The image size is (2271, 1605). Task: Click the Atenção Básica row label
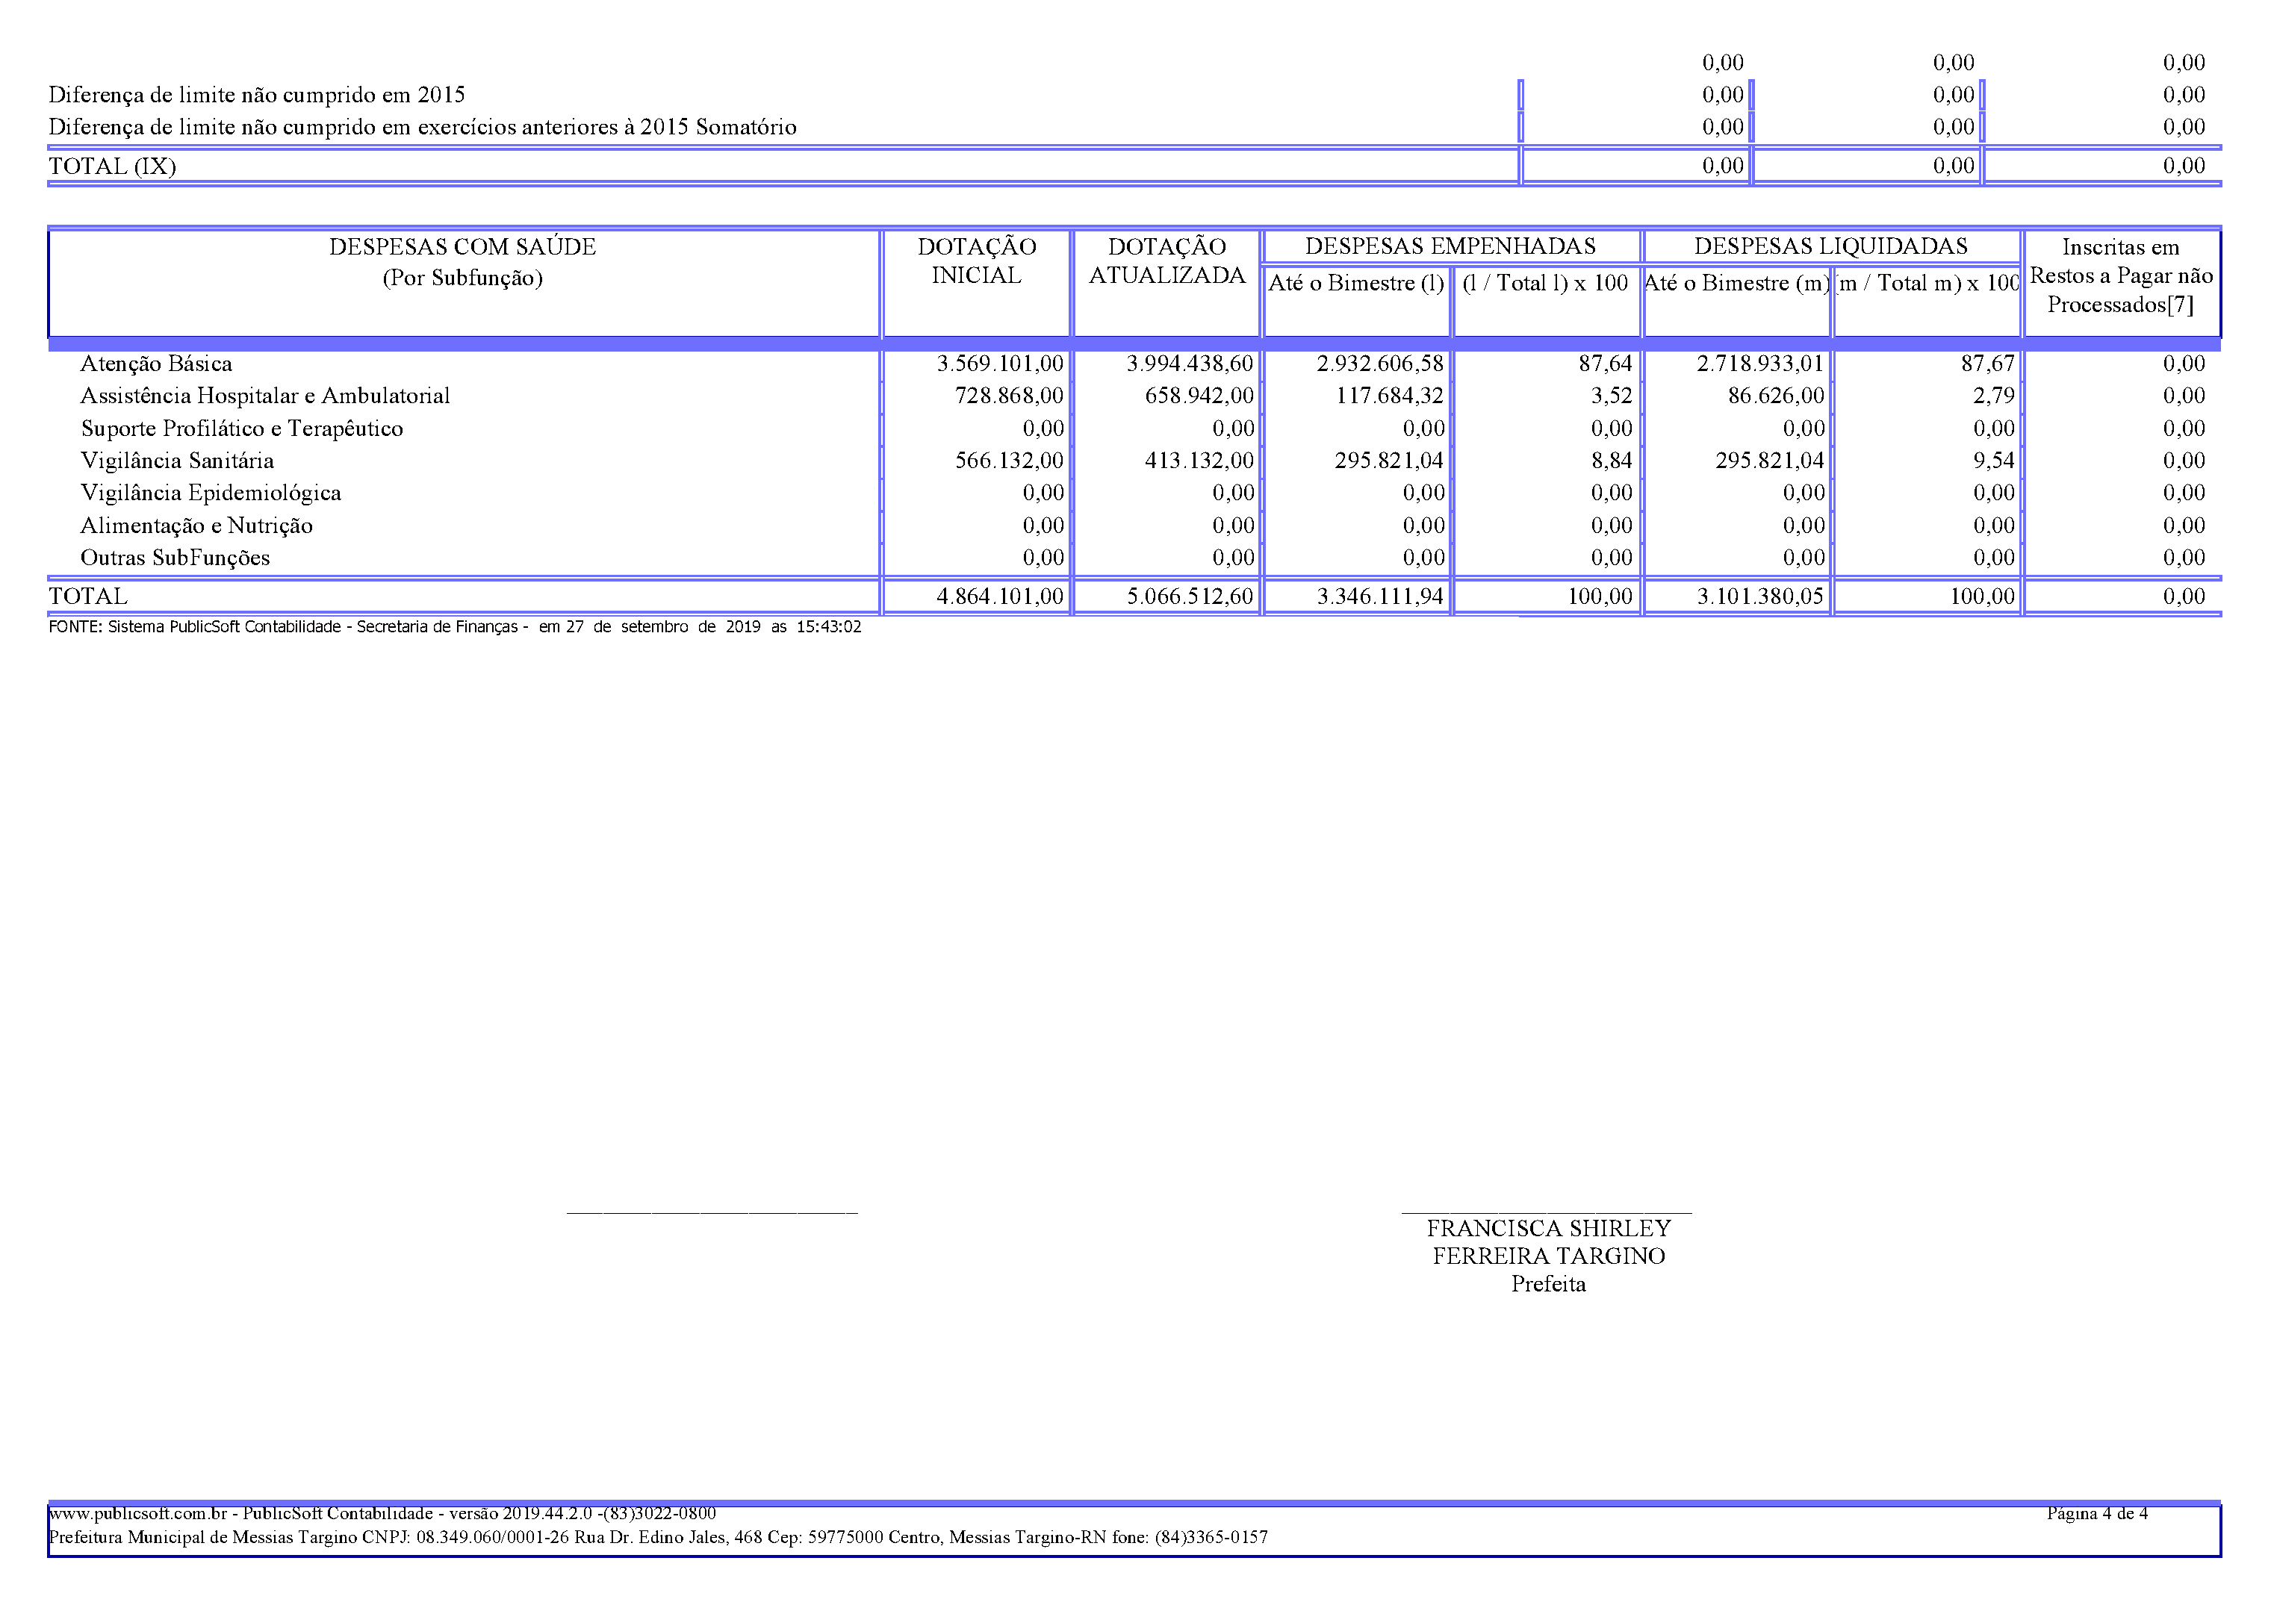(x=156, y=363)
